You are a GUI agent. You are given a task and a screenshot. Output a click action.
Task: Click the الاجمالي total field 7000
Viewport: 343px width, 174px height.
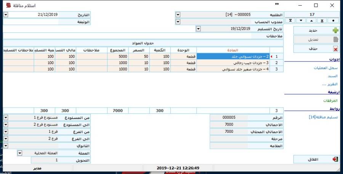229,124
